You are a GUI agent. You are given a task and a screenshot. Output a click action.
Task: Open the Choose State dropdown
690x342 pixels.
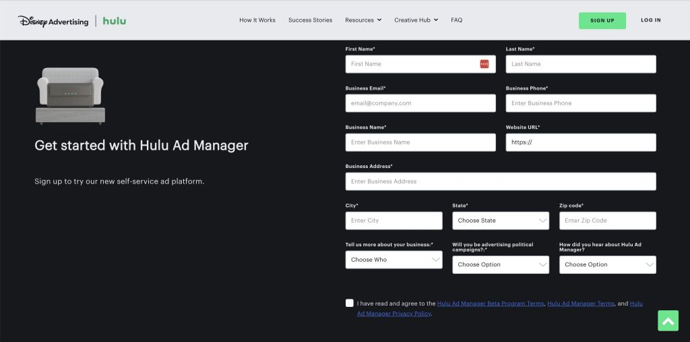501,221
